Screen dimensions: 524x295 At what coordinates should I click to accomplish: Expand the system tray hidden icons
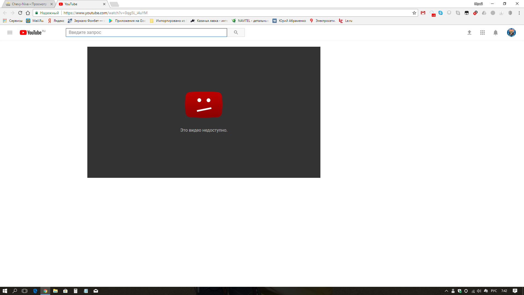pos(446,291)
